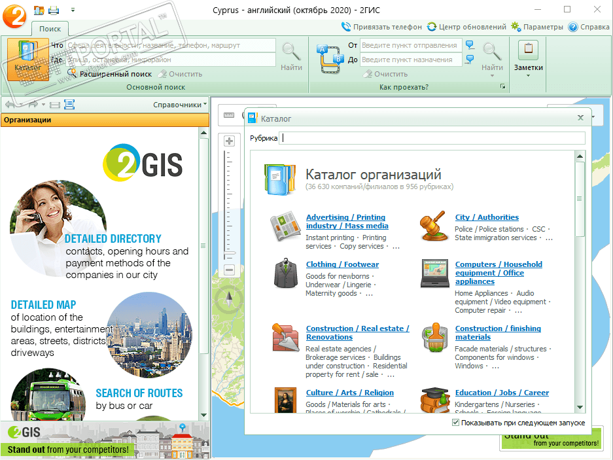Open the navigation history dropdown arrow
613x460 pixels.
(x=43, y=105)
